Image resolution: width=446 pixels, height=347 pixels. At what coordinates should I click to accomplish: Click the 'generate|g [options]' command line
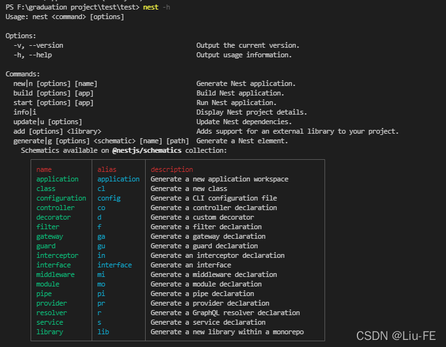[101, 141]
